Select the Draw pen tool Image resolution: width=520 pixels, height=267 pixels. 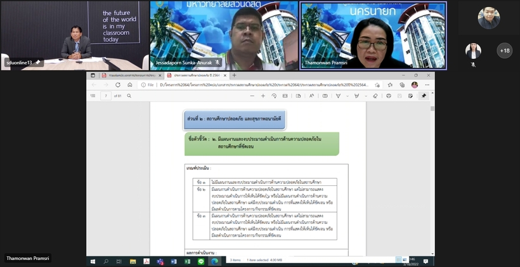click(338, 96)
